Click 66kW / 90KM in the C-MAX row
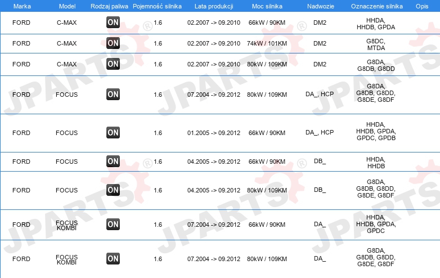 (x=267, y=23)
